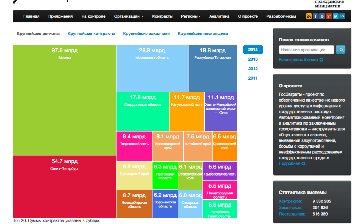Screen dimensions: 363x224
Task: Open the Аналитика menu item
Action: [x=219, y=16]
